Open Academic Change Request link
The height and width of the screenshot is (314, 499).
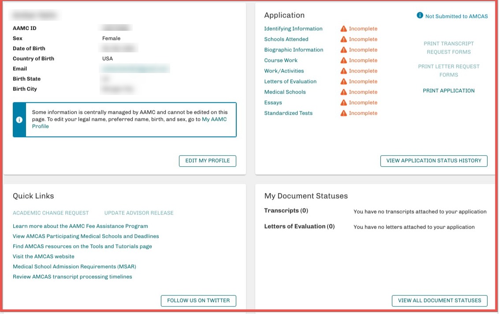coord(51,213)
